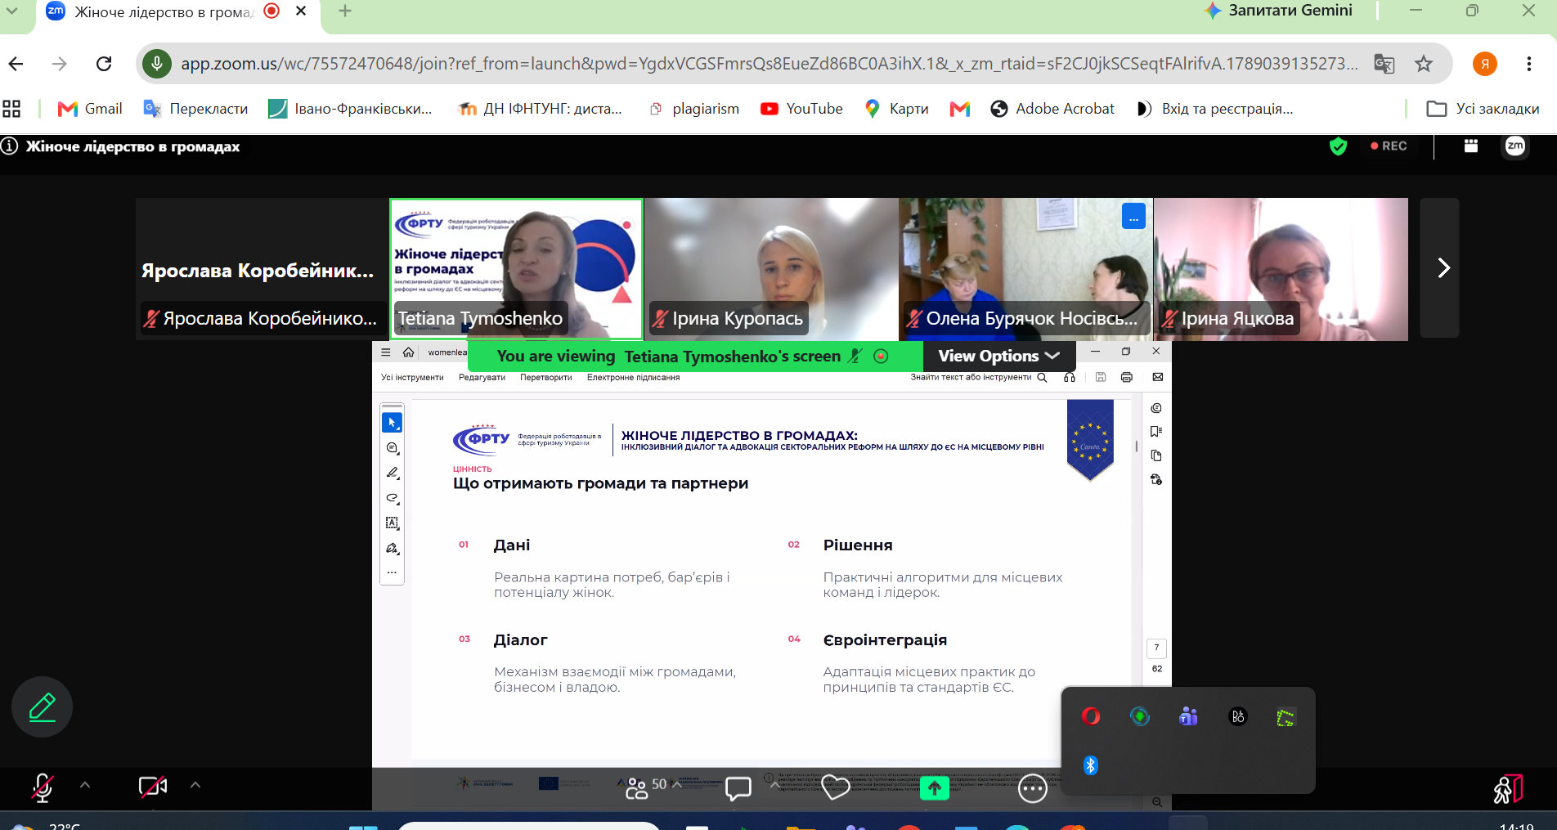Start video with the crossed camera button
Image resolution: width=1557 pixels, height=830 pixels.
153,787
